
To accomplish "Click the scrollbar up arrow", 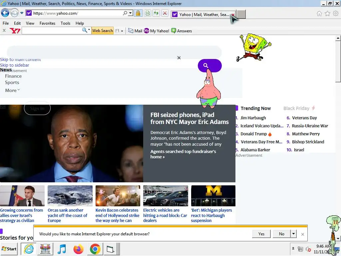I will pos(338,38).
